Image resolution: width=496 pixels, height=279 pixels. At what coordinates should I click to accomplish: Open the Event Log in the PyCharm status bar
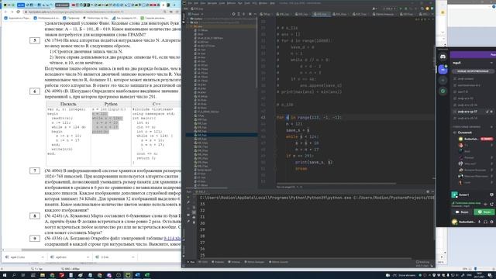[x=423, y=262]
